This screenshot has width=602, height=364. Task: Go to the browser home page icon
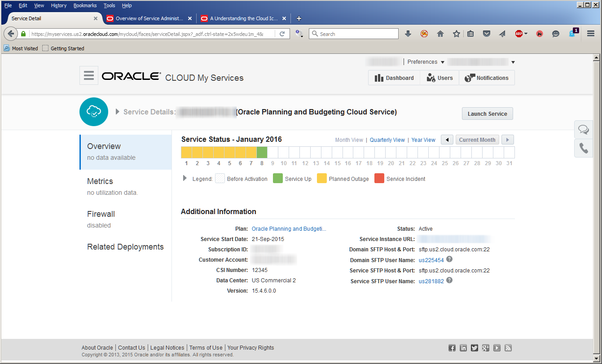coord(440,34)
